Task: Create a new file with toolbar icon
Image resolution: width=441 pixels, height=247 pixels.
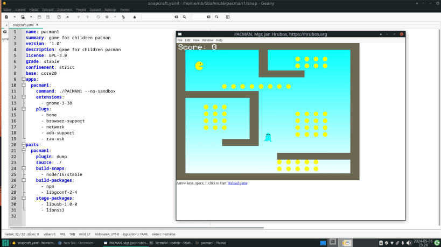Action: (x=6, y=17)
